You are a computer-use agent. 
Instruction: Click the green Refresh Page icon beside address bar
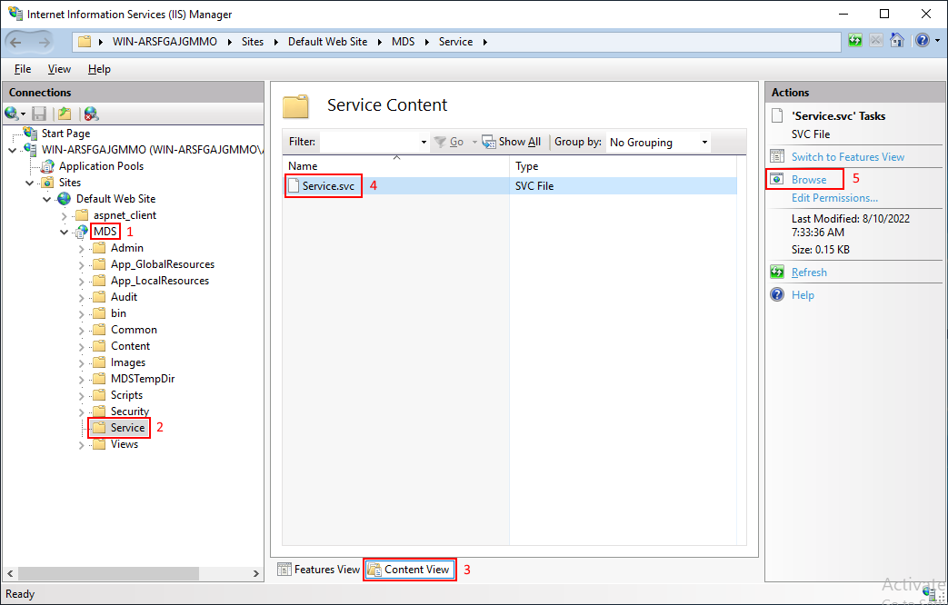(855, 41)
